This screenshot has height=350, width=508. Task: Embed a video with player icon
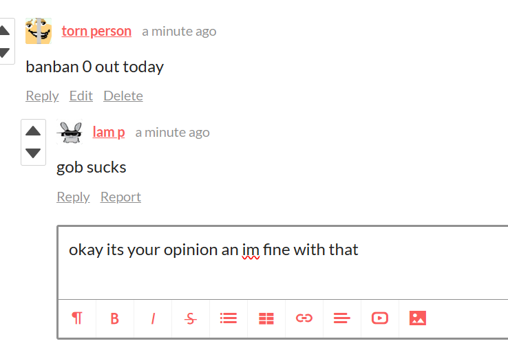point(380,318)
